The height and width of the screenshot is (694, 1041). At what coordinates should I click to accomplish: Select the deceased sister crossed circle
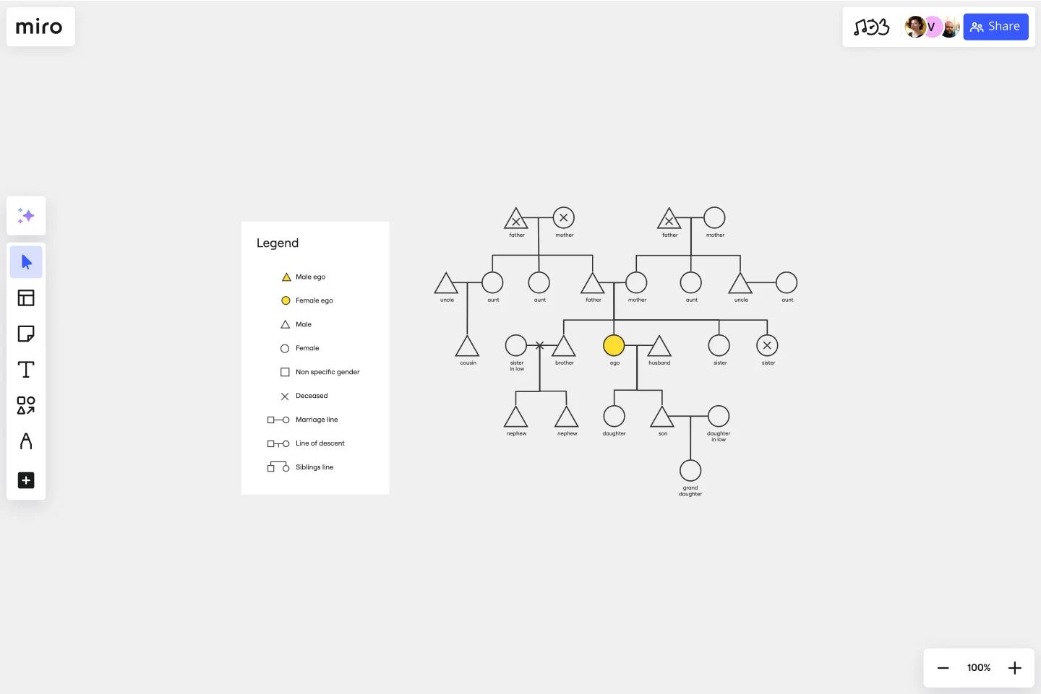click(x=767, y=346)
